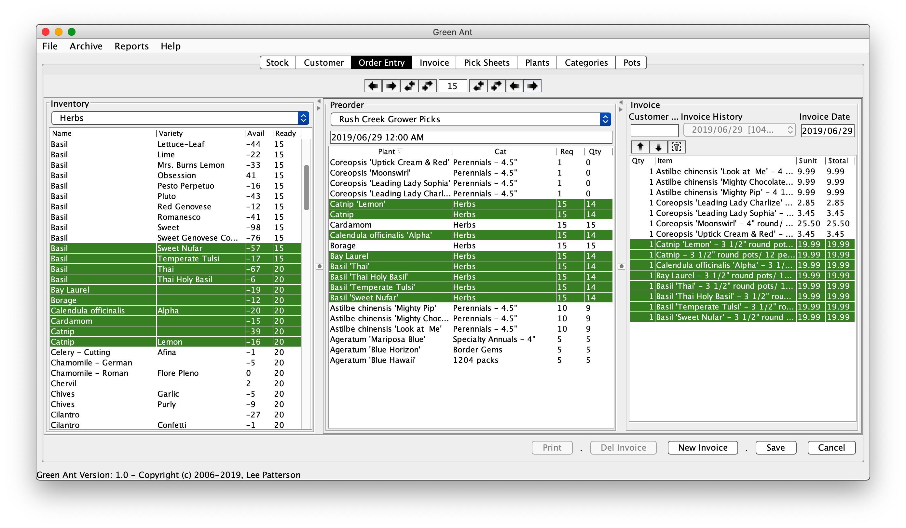Switch to the Categories tab
Screen dimensions: 906x528
(586, 62)
